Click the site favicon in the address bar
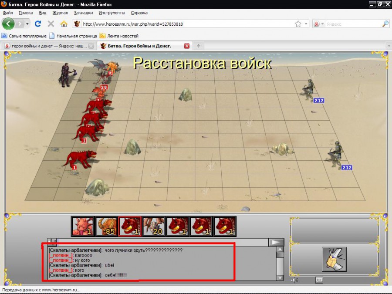 click(x=77, y=24)
